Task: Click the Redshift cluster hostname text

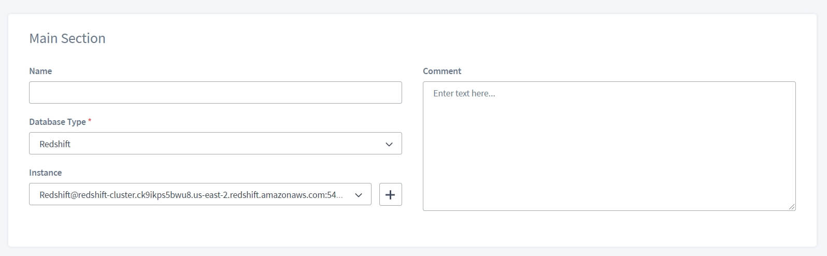Action: tap(191, 195)
